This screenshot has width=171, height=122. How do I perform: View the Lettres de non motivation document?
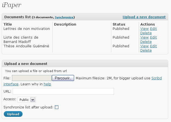(x=144, y=29)
